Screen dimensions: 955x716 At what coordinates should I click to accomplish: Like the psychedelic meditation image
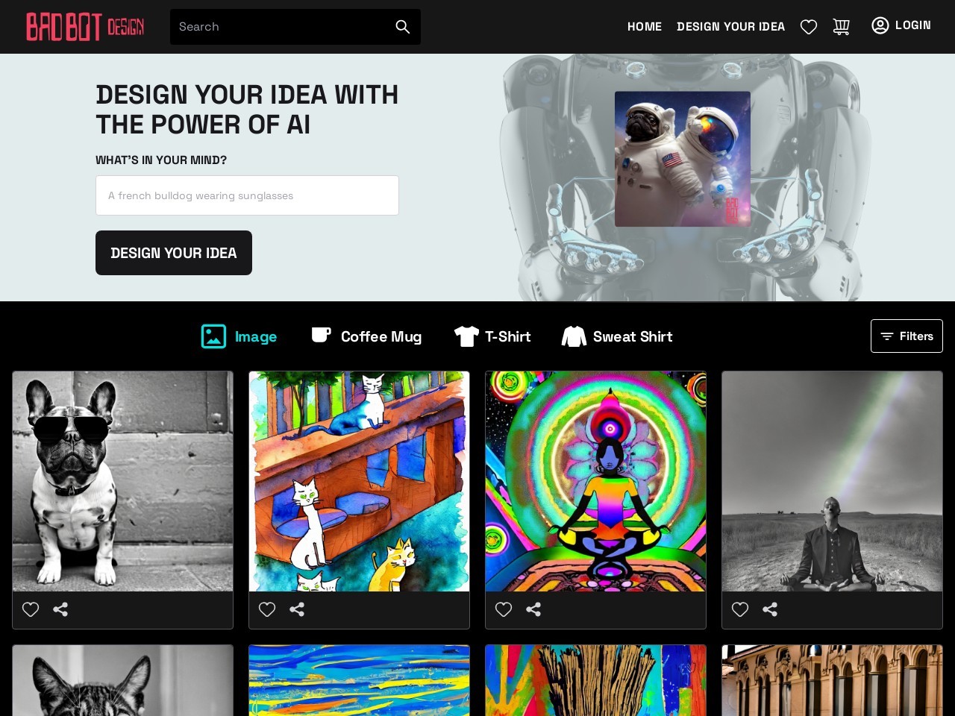504,609
